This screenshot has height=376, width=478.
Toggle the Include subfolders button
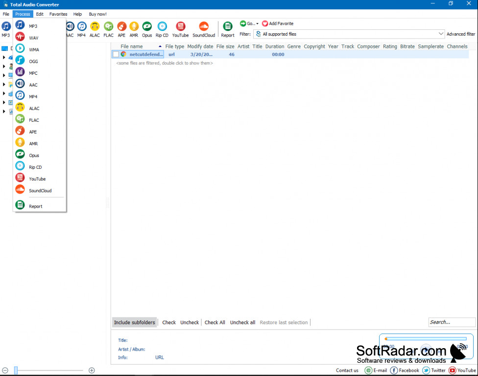tap(134, 322)
